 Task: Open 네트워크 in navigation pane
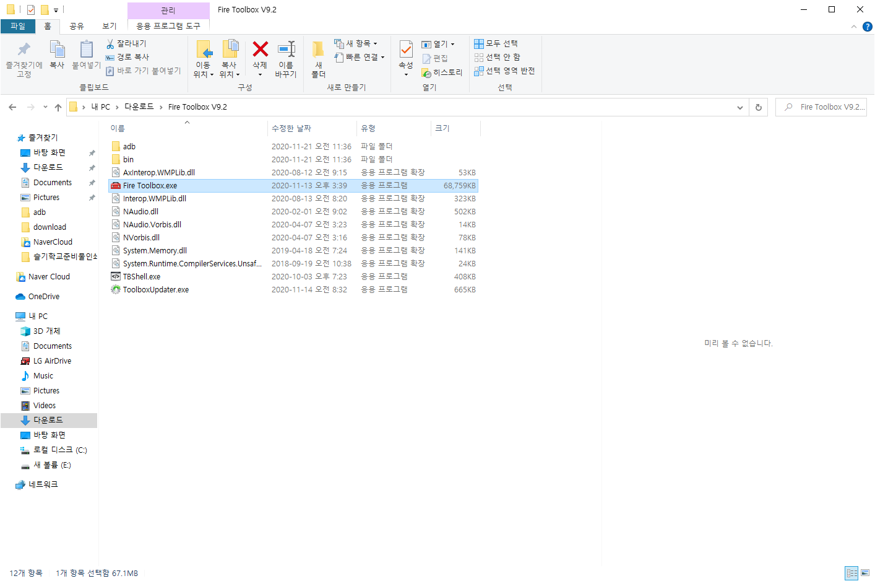point(43,485)
